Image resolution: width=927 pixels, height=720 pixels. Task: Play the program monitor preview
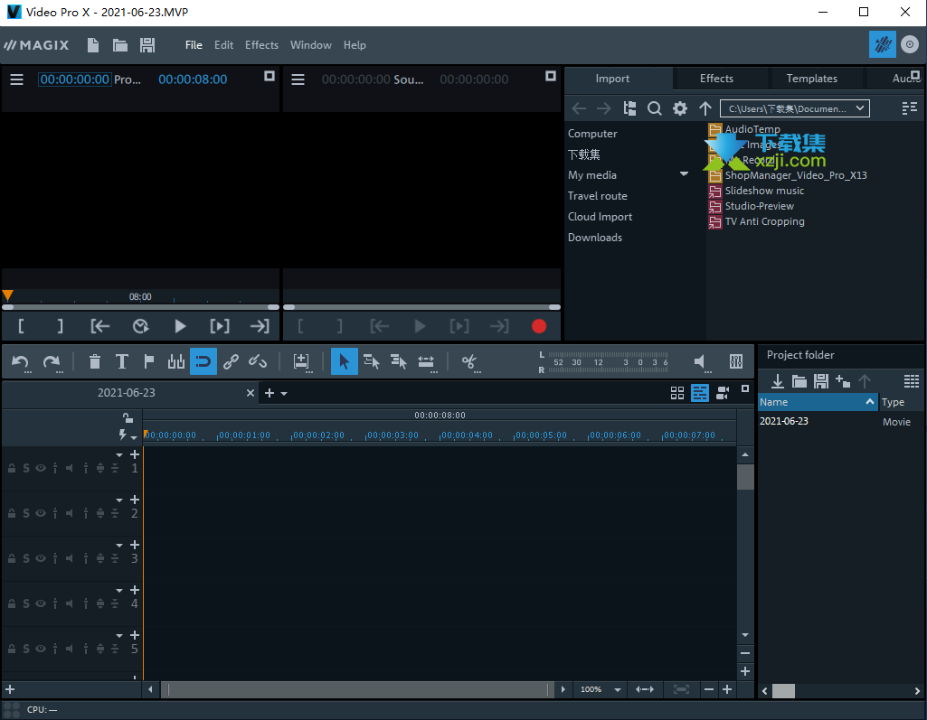pos(180,326)
